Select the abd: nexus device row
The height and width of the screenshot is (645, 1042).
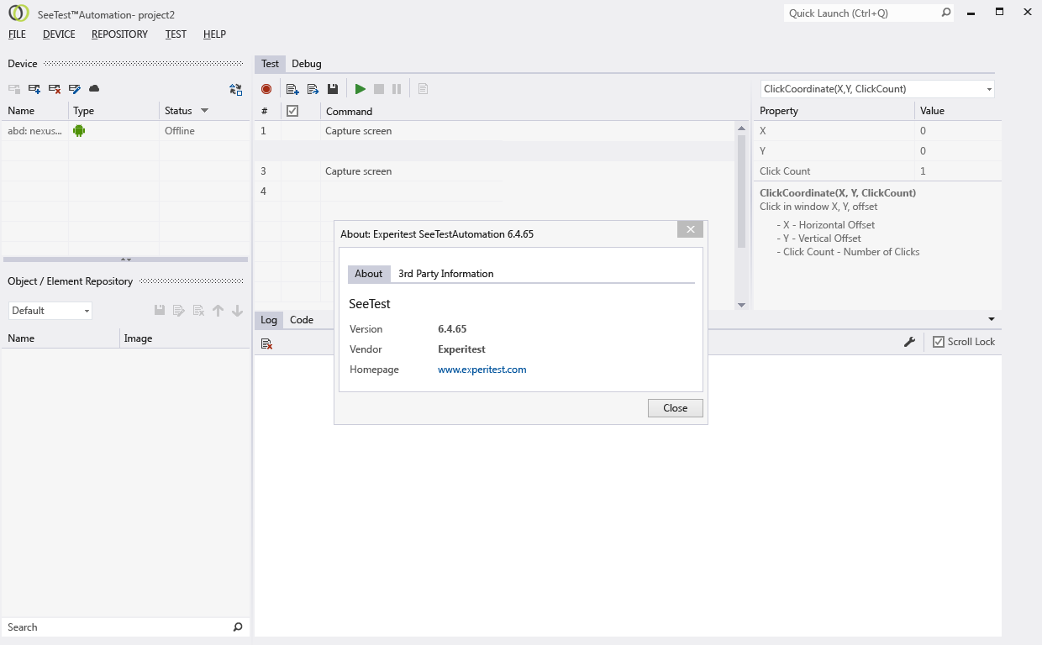pos(126,131)
